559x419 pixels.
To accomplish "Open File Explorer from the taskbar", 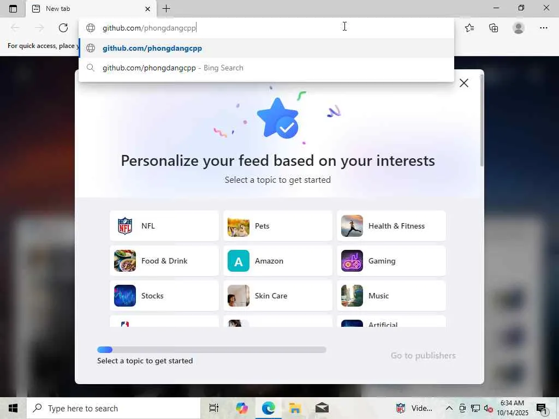I will click(295, 408).
